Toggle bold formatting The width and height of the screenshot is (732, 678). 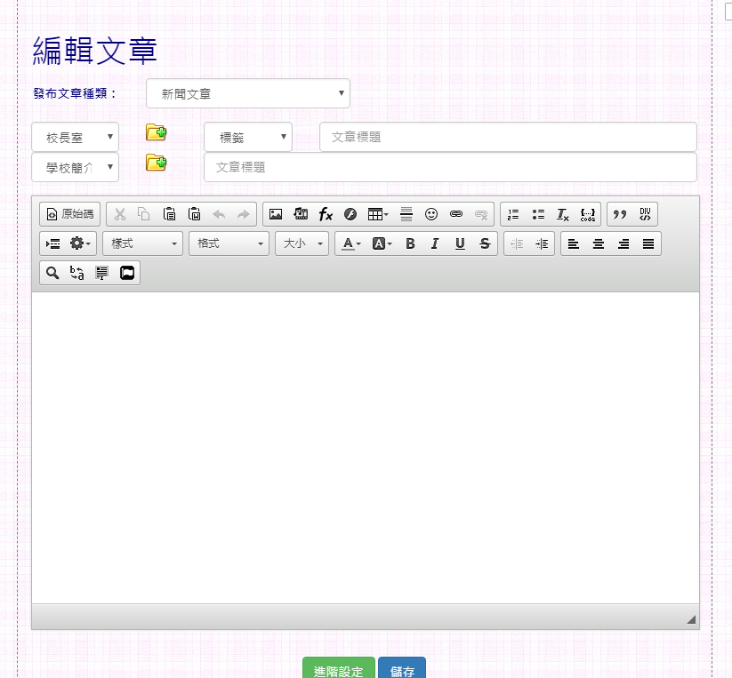tap(410, 243)
